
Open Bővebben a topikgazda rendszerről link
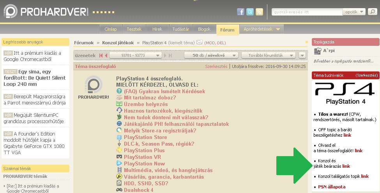click(343, 61)
